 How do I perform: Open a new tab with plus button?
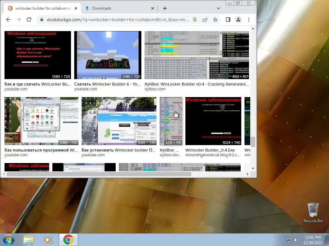pos(165,8)
